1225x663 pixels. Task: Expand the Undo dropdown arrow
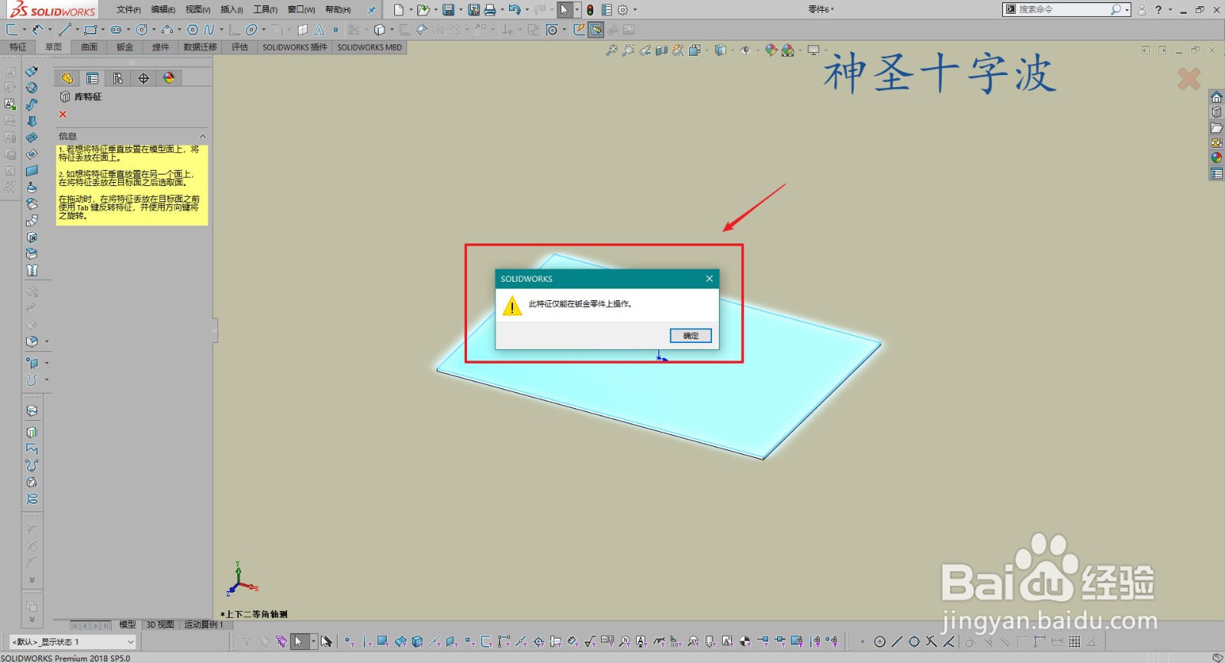tap(527, 10)
